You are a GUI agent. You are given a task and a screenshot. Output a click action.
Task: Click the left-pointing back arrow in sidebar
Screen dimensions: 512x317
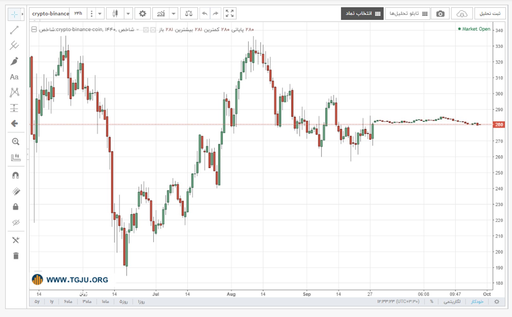coord(14,123)
